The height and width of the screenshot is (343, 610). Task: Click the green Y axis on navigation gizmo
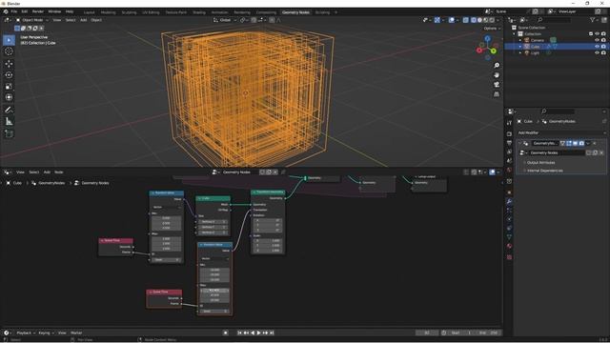pos(494,50)
